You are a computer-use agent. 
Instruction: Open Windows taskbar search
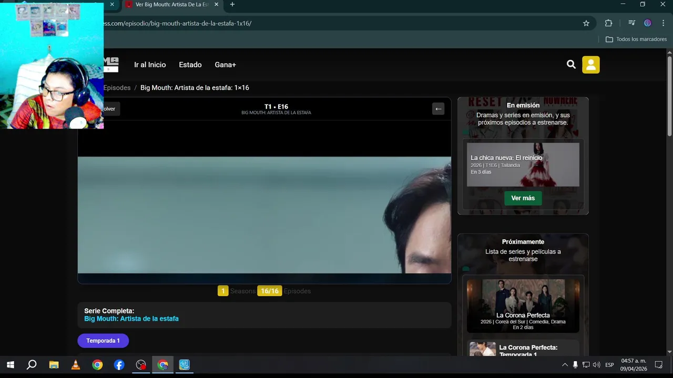pyautogui.click(x=32, y=365)
